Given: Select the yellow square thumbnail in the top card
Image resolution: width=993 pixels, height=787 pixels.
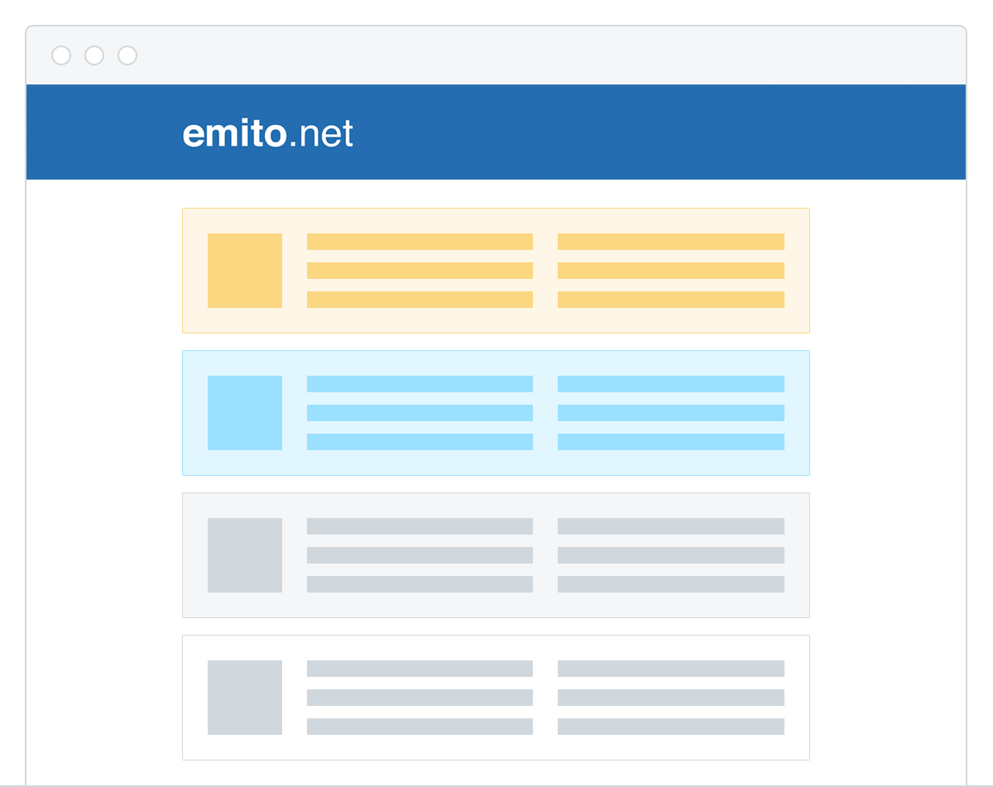Looking at the screenshot, I should pos(245,271).
